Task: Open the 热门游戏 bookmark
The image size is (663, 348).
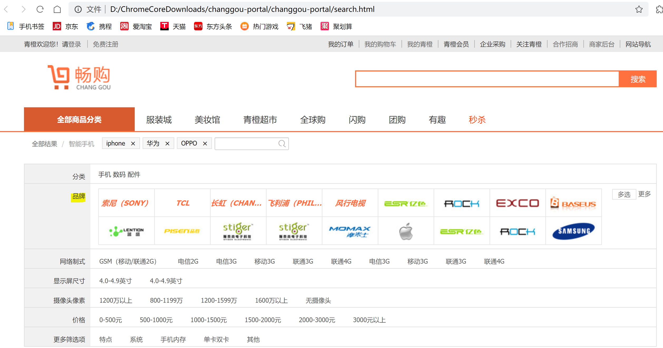Action: point(259,26)
